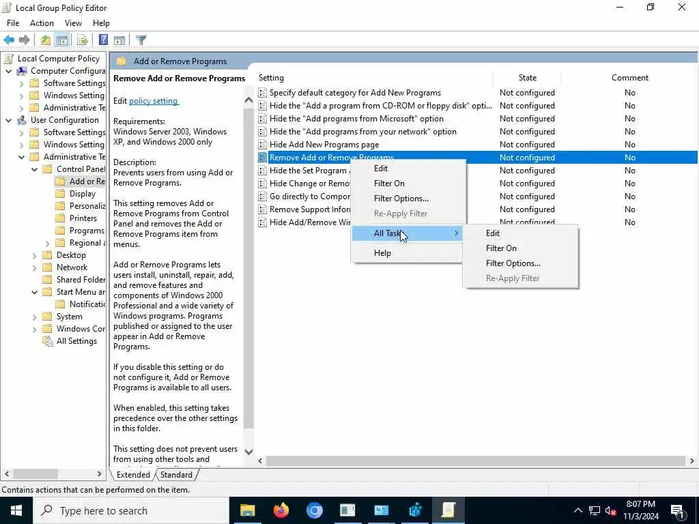The height and width of the screenshot is (524, 699).
Task: Open the View menu
Action: (73, 23)
